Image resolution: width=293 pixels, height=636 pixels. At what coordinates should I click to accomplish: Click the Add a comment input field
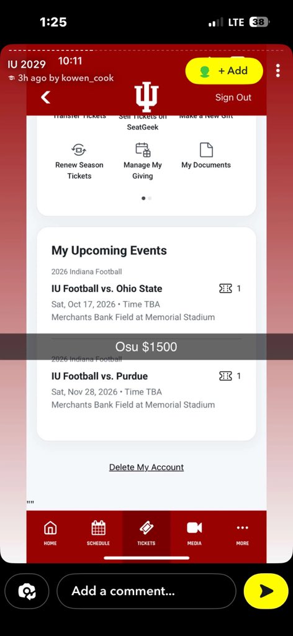click(146, 591)
